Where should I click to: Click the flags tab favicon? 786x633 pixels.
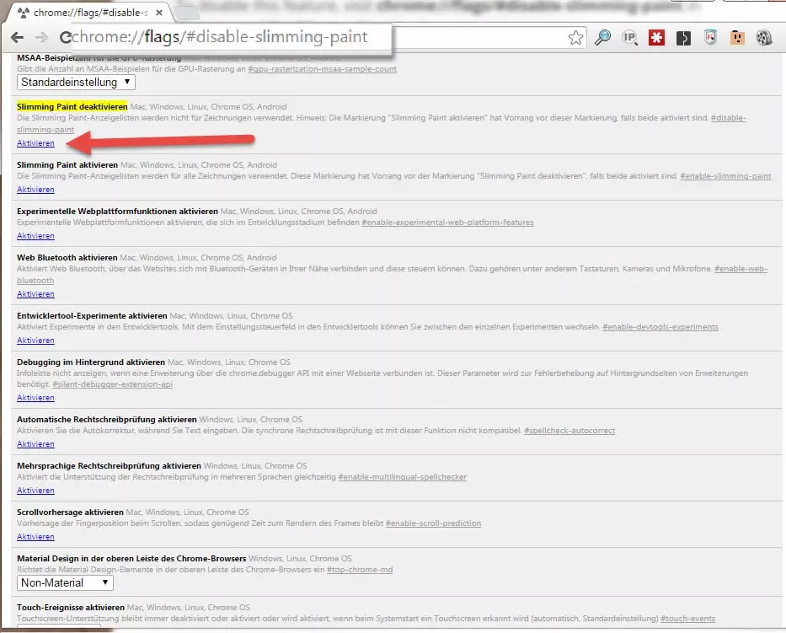[23, 13]
